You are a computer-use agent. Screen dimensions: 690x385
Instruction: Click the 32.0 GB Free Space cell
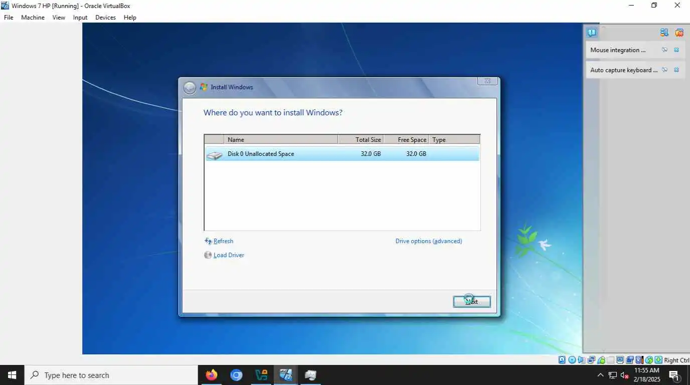416,154
